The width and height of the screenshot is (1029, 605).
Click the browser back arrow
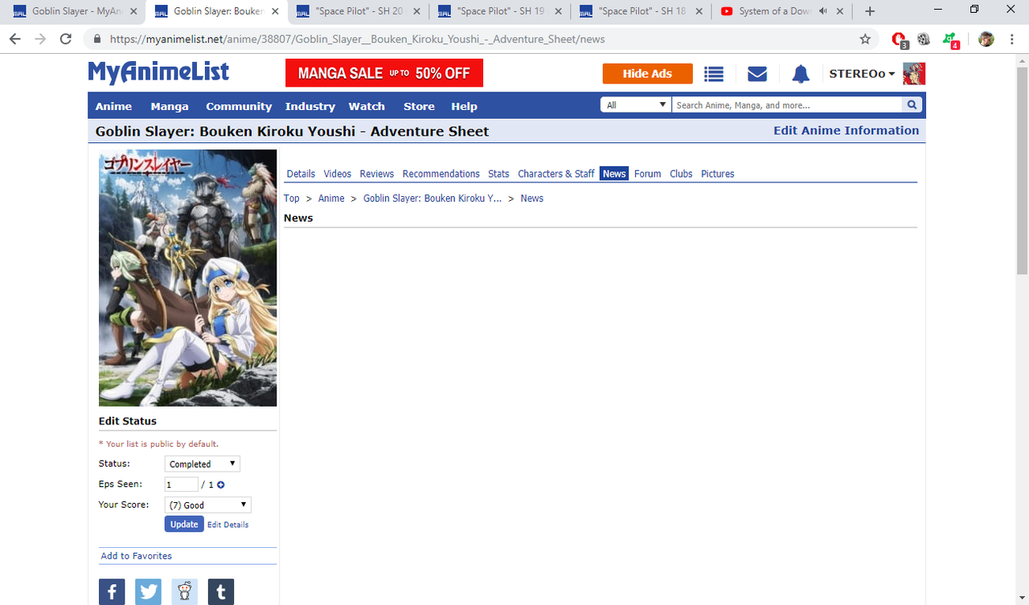click(x=14, y=39)
